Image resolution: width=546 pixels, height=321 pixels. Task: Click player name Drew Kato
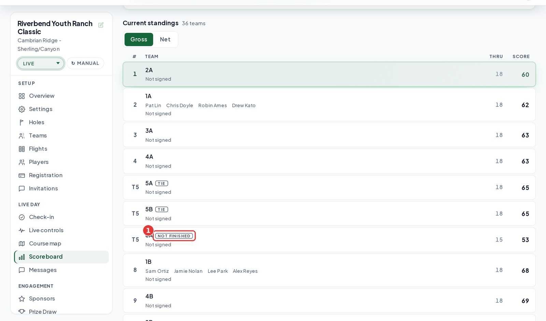tap(244, 106)
